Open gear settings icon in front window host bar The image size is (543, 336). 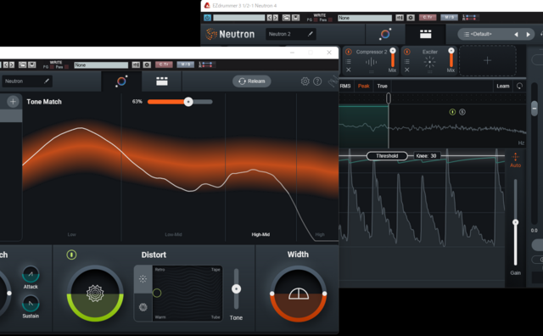coord(147,64)
